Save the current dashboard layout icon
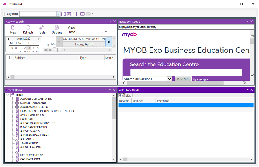The height and width of the screenshot is (167, 259). (x=63, y=14)
